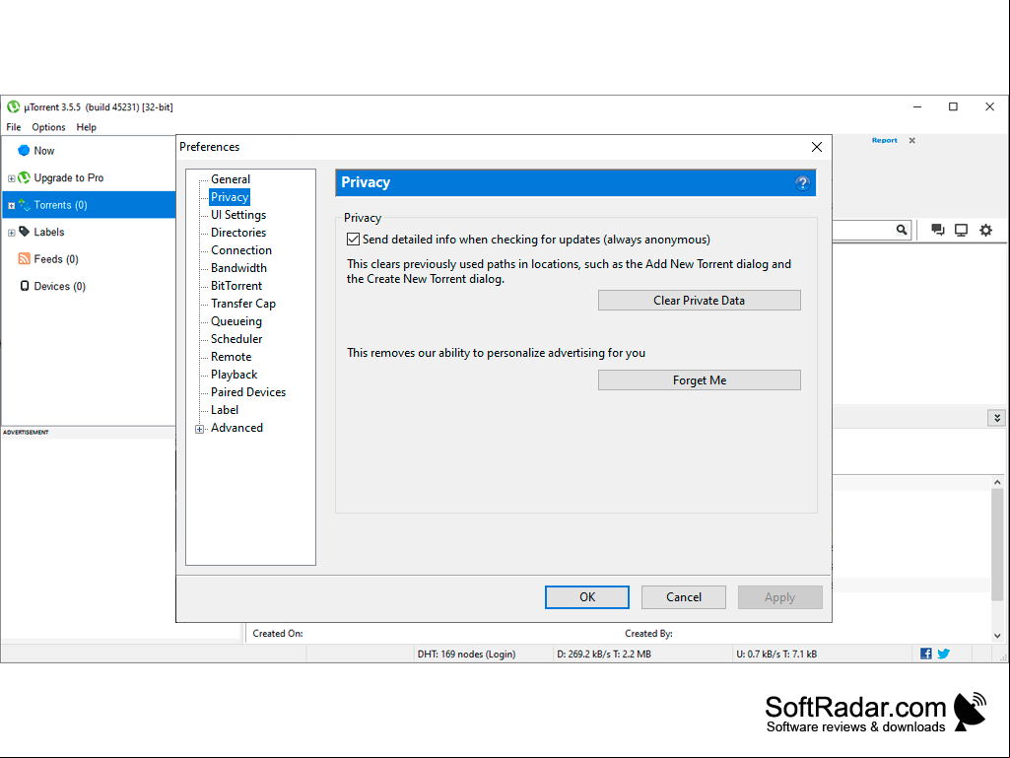Select Transfer Cap in preferences tree
The height and width of the screenshot is (758, 1010).
243,303
